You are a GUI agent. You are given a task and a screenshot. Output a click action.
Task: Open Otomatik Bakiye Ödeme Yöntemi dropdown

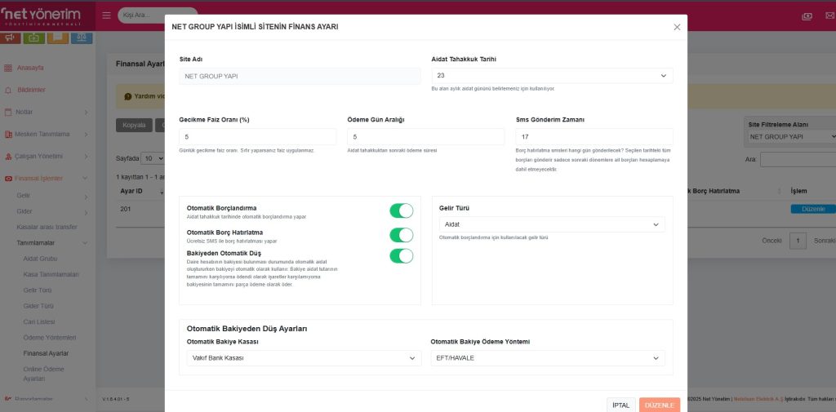[x=547, y=358]
